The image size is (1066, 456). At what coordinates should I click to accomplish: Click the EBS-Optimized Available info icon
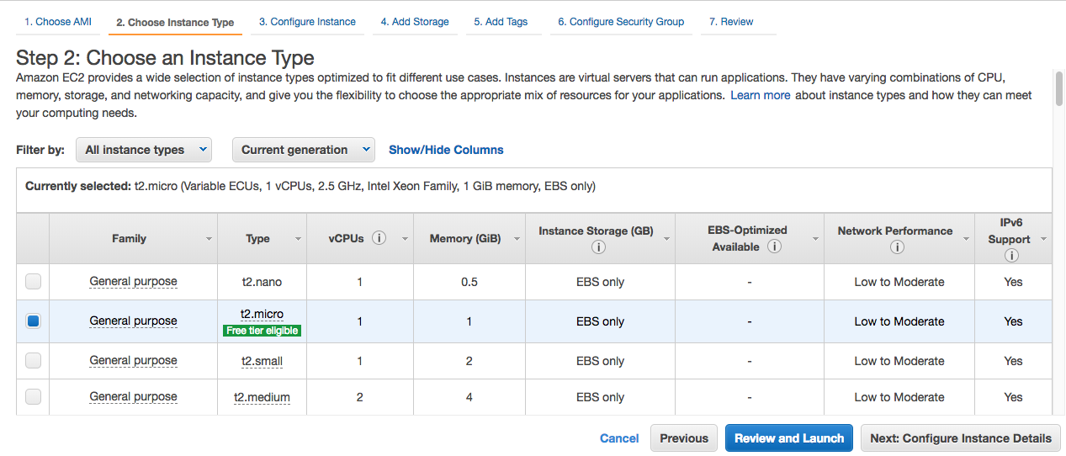(x=774, y=247)
